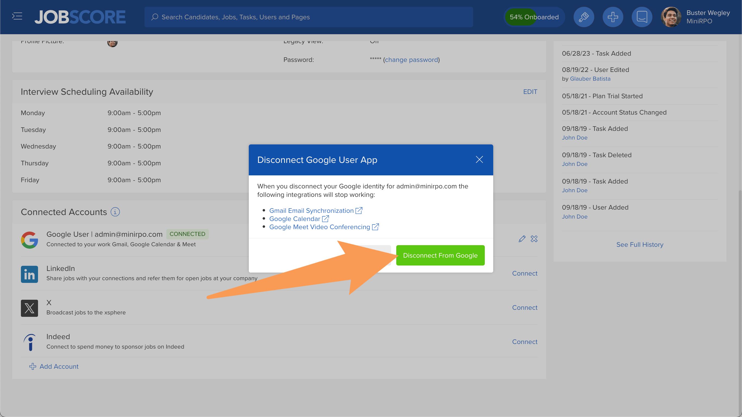Click the Indeed logo icon
This screenshot has height=417, width=742.
point(29,342)
